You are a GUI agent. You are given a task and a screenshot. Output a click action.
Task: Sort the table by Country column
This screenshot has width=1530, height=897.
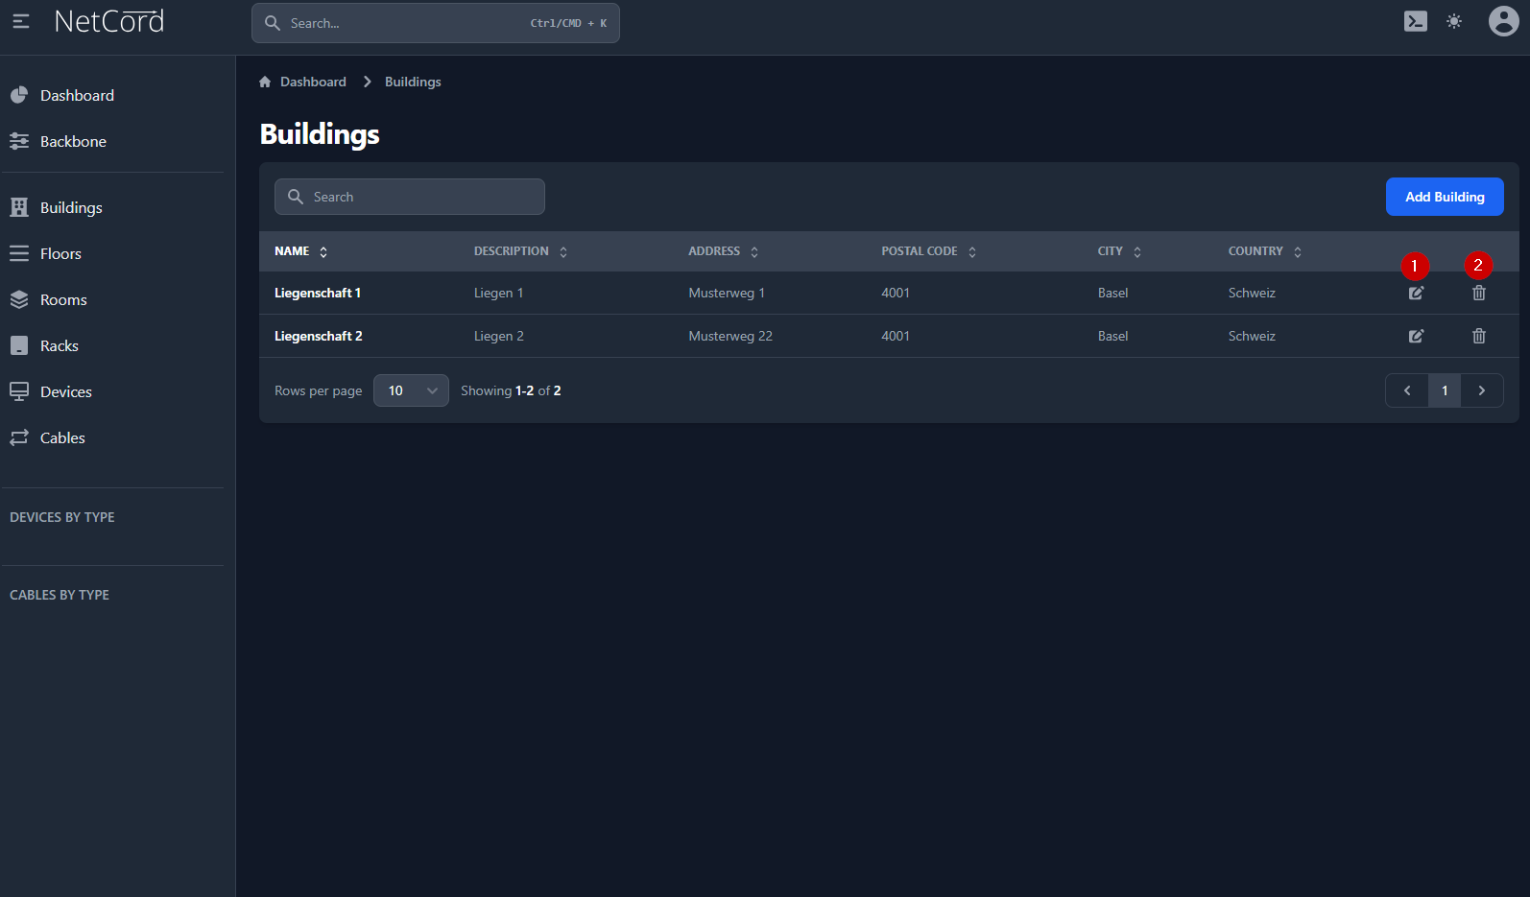pos(1298,252)
